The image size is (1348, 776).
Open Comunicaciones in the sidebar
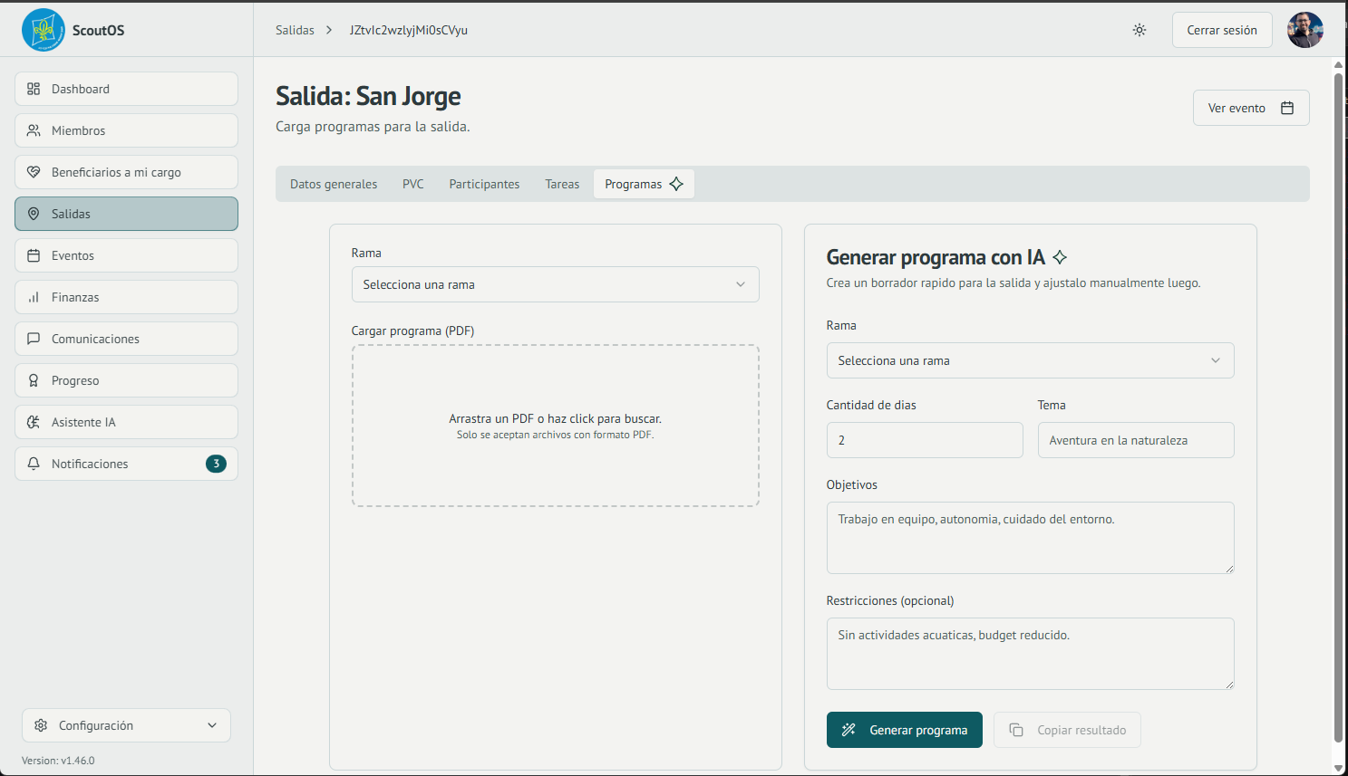[x=126, y=339]
